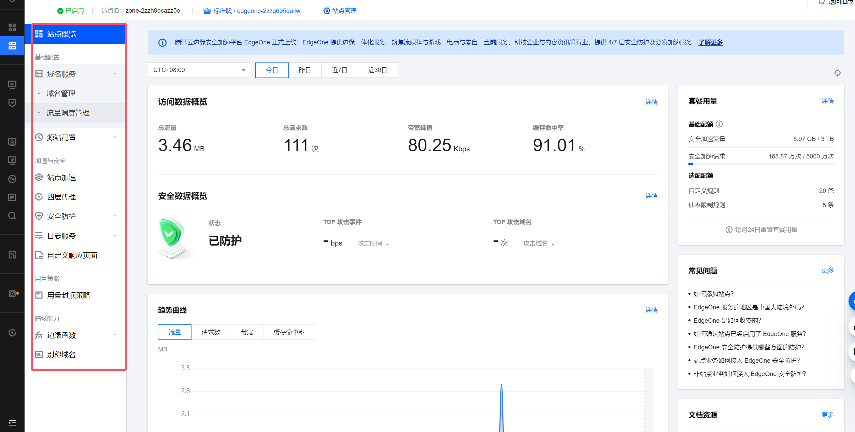Click the 用量封顶策略 menu icon
Image resolution: width=855 pixels, height=432 pixels.
pos(39,295)
